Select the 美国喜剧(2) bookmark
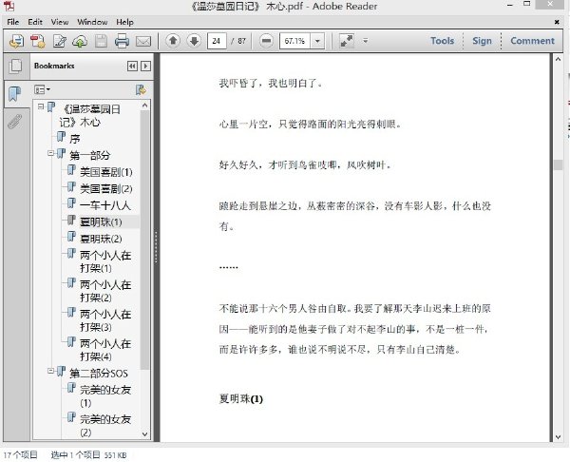570x462 pixels. pyautogui.click(x=105, y=188)
